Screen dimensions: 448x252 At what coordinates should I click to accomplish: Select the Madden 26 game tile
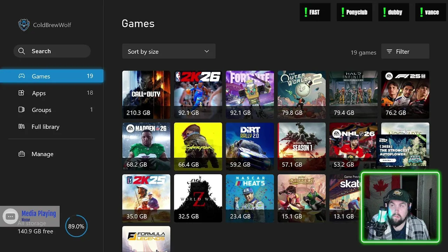(146, 146)
